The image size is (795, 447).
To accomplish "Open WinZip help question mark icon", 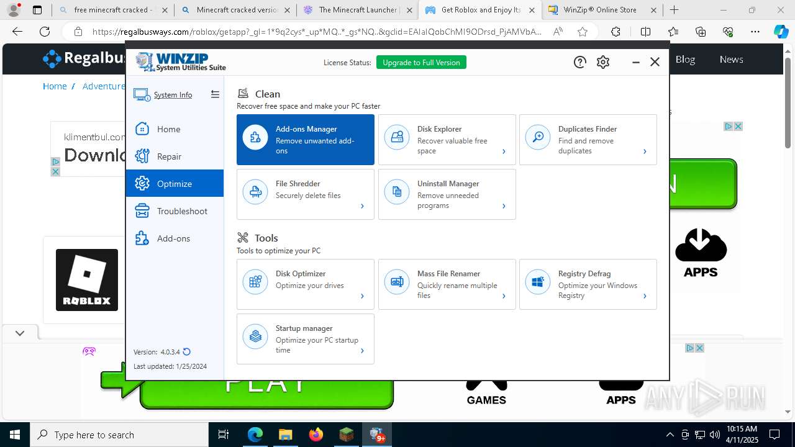I will coord(579,62).
